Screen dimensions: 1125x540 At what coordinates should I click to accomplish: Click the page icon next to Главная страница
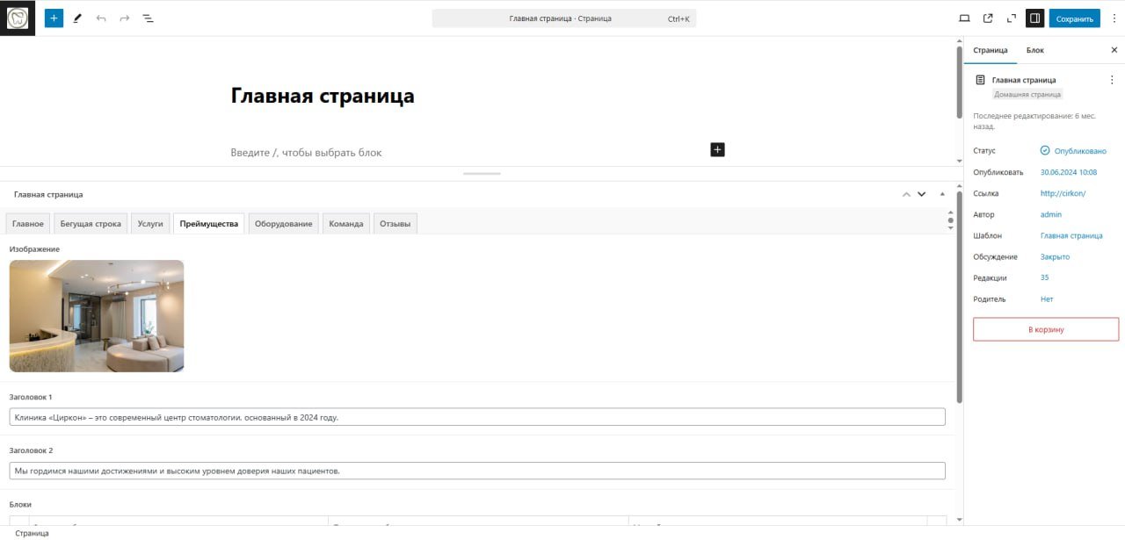[981, 80]
